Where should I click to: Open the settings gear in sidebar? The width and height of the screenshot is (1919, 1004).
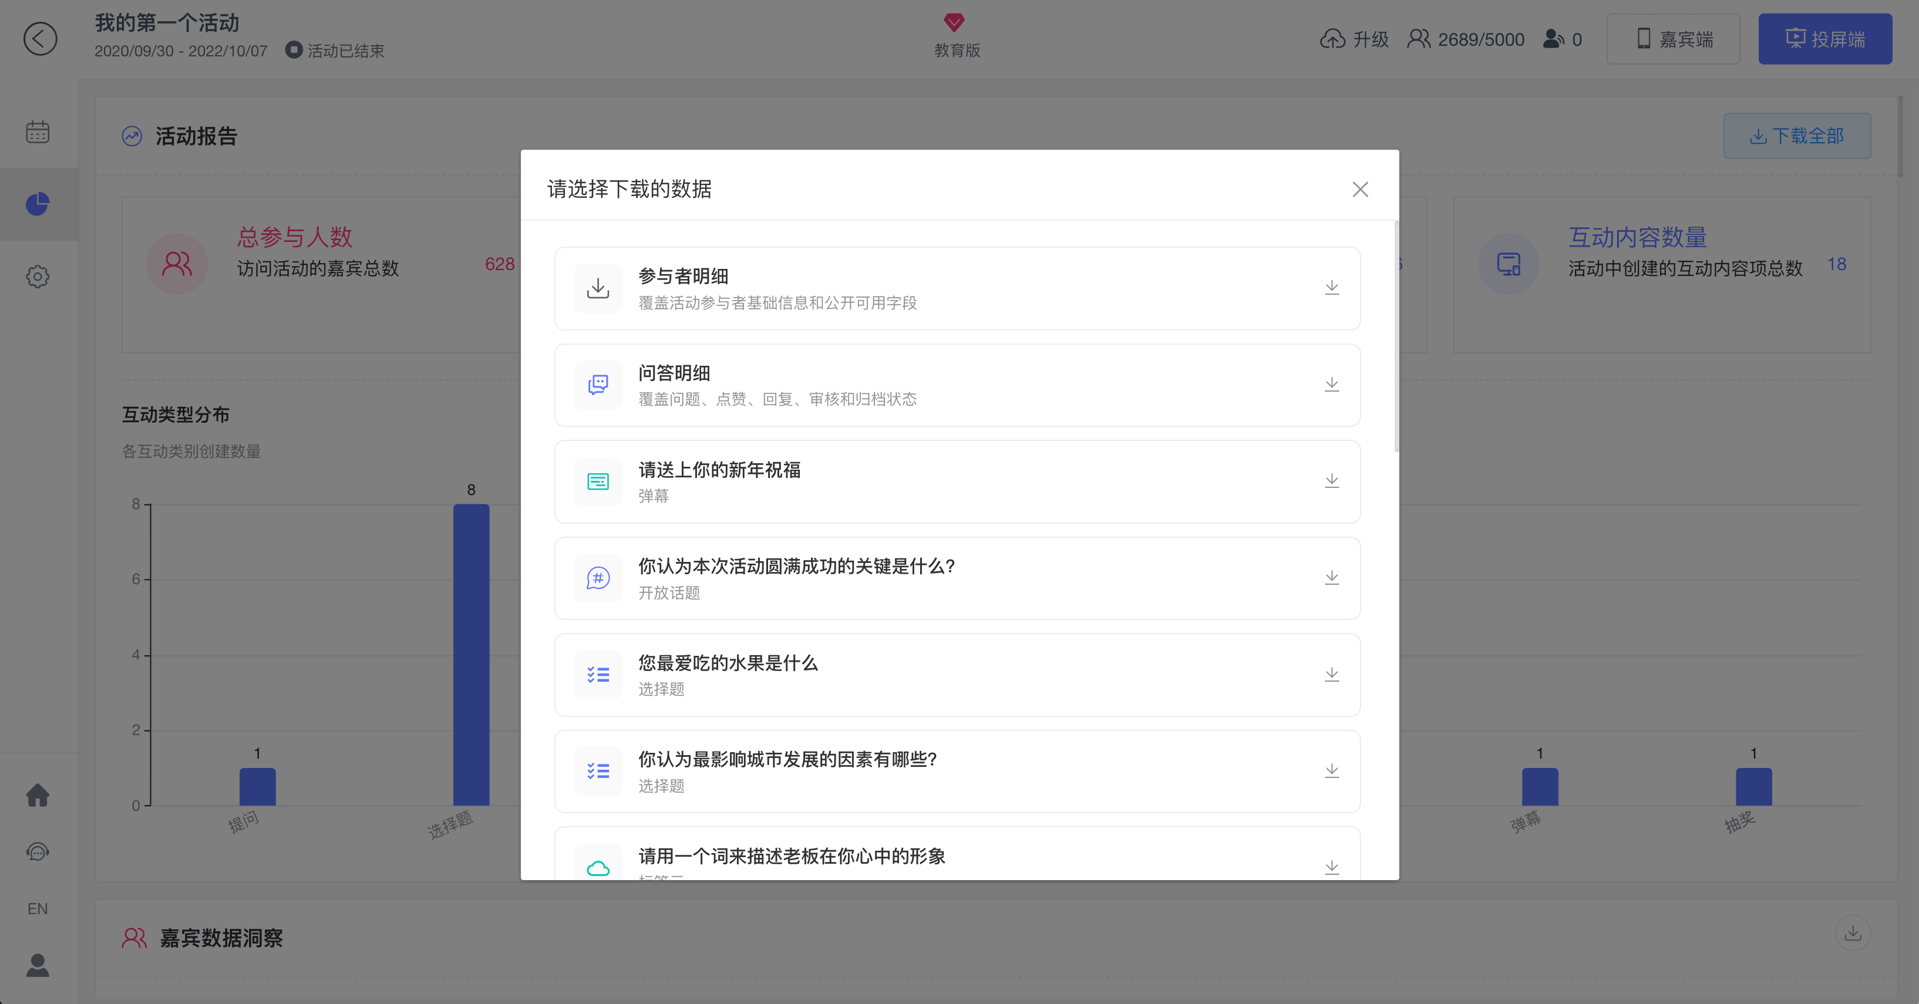click(37, 277)
